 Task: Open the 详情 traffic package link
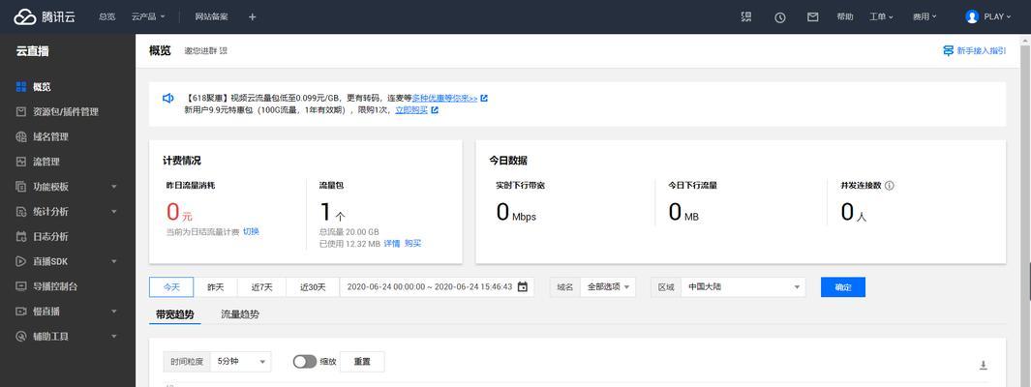click(392, 243)
